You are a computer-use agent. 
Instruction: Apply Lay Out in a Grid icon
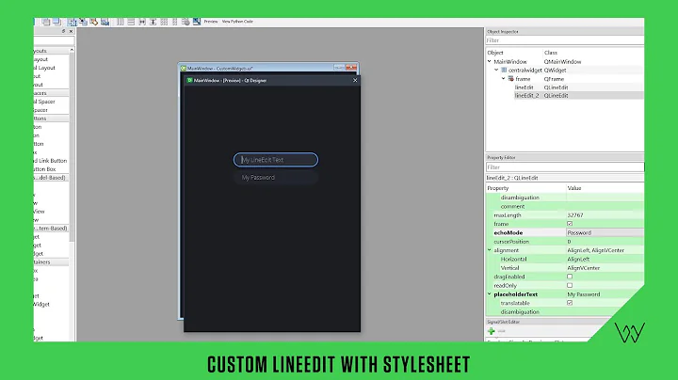(164, 22)
